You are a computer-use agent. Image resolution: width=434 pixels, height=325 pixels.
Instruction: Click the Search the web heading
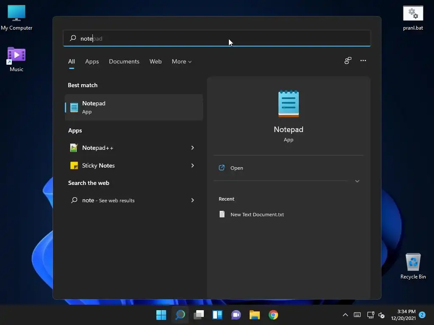click(x=89, y=183)
